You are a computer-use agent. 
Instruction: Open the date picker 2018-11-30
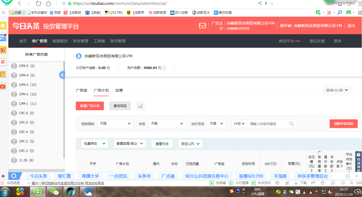click(x=337, y=90)
